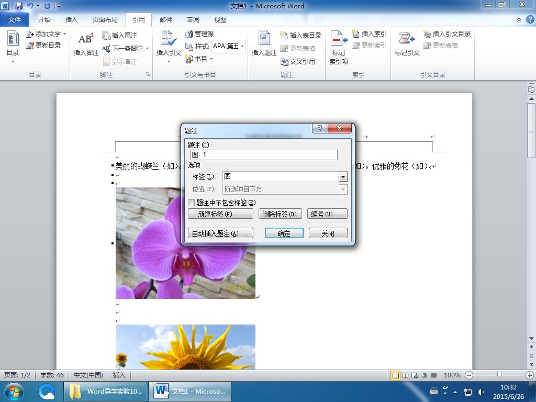Click the caption (题注) text field
This screenshot has width=536, height=402.
[x=264, y=155]
